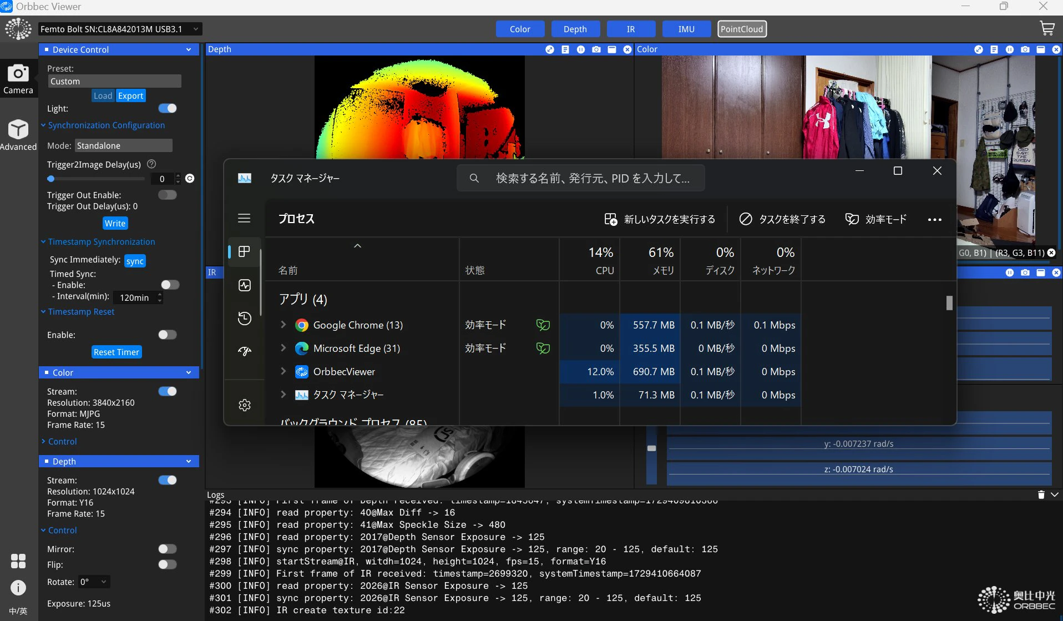Expand the Color Control section
Viewport: 1063px width, 621px height.
(x=43, y=442)
